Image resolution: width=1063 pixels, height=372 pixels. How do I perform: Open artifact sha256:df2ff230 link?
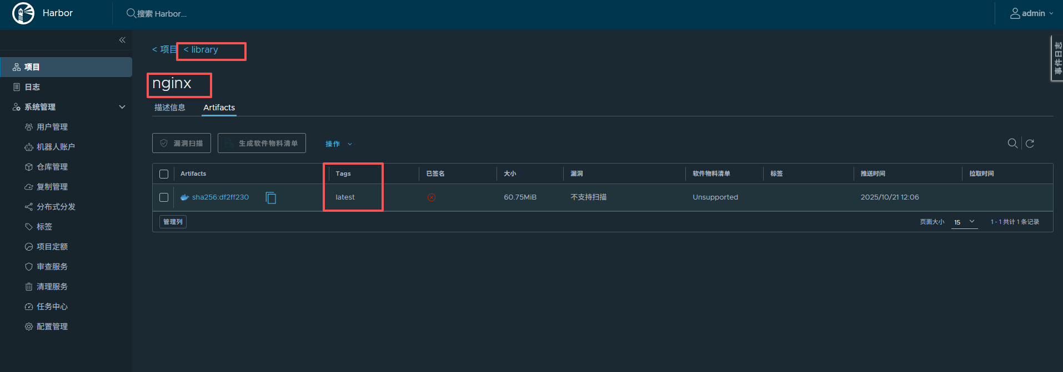click(x=220, y=197)
